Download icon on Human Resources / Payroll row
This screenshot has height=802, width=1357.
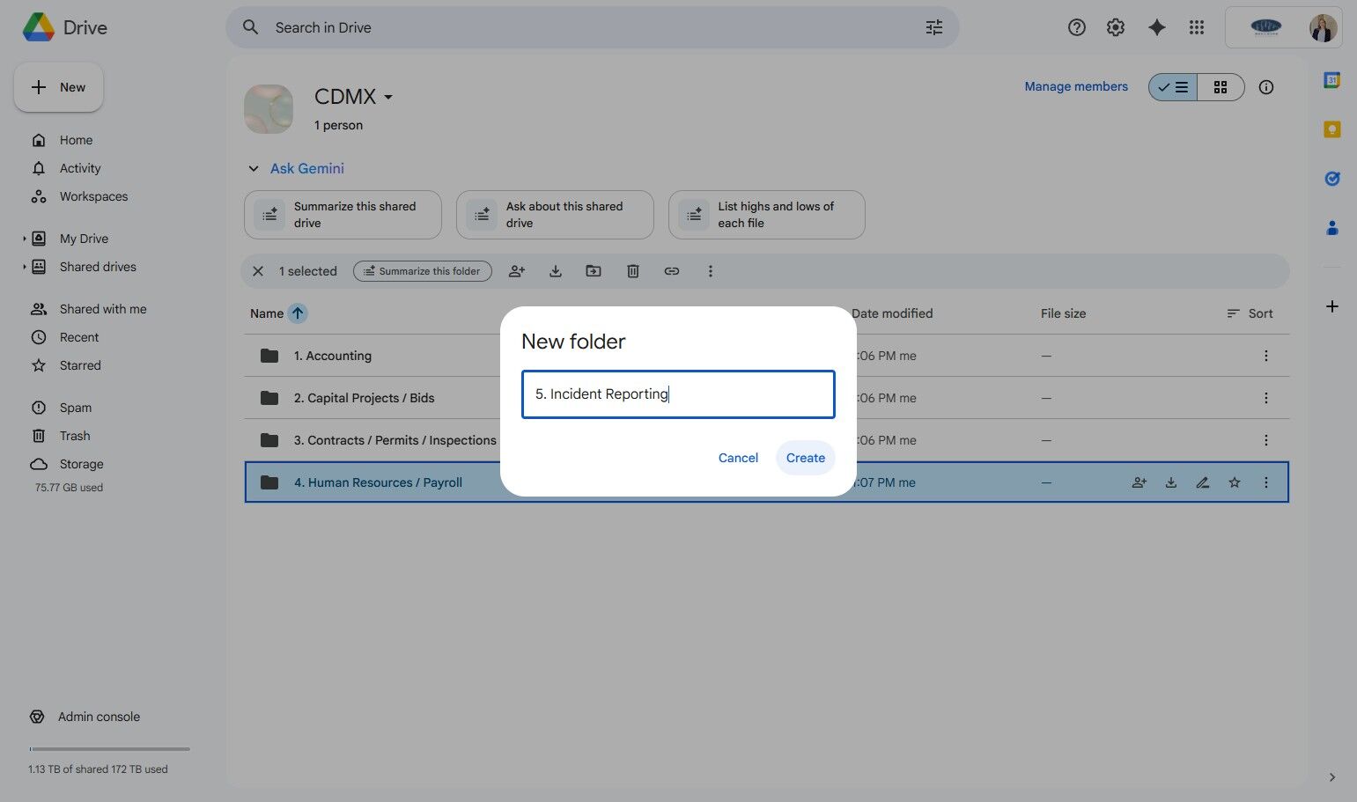coord(1171,482)
